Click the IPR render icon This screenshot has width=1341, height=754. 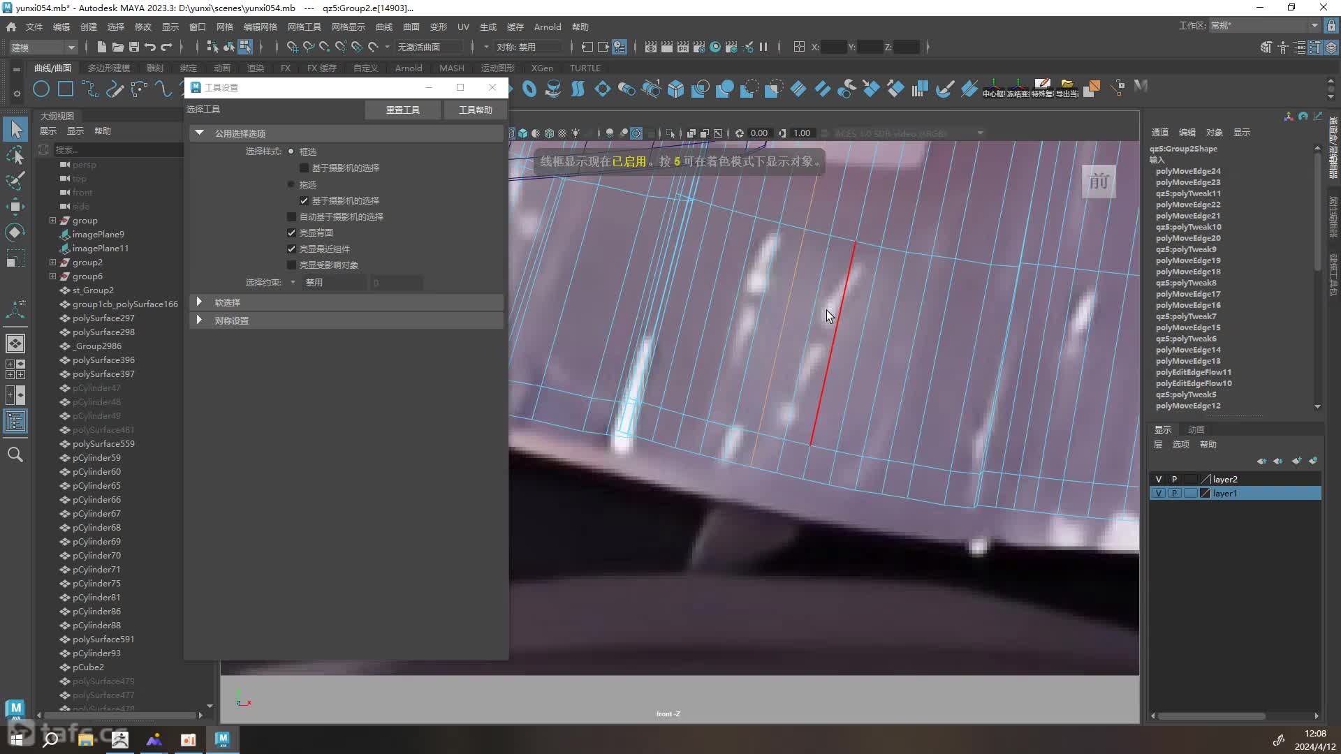(x=683, y=47)
